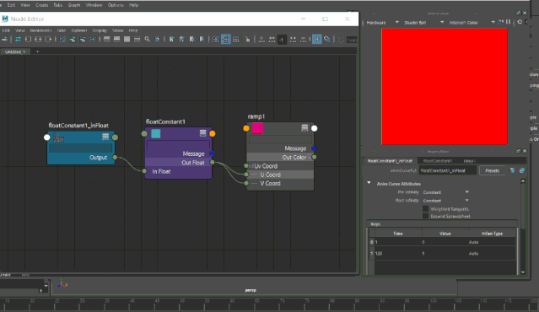This screenshot has width=539, height=312.
Task: Switch to the floatConstant1 attribute tab
Action: point(437,161)
